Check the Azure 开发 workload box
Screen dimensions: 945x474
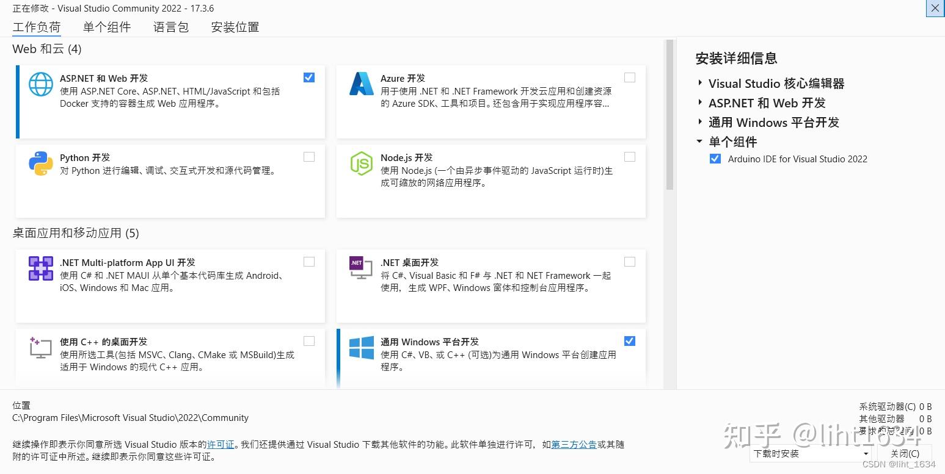click(x=630, y=77)
